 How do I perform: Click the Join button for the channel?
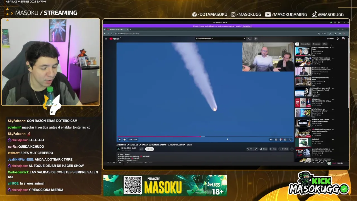141,149
